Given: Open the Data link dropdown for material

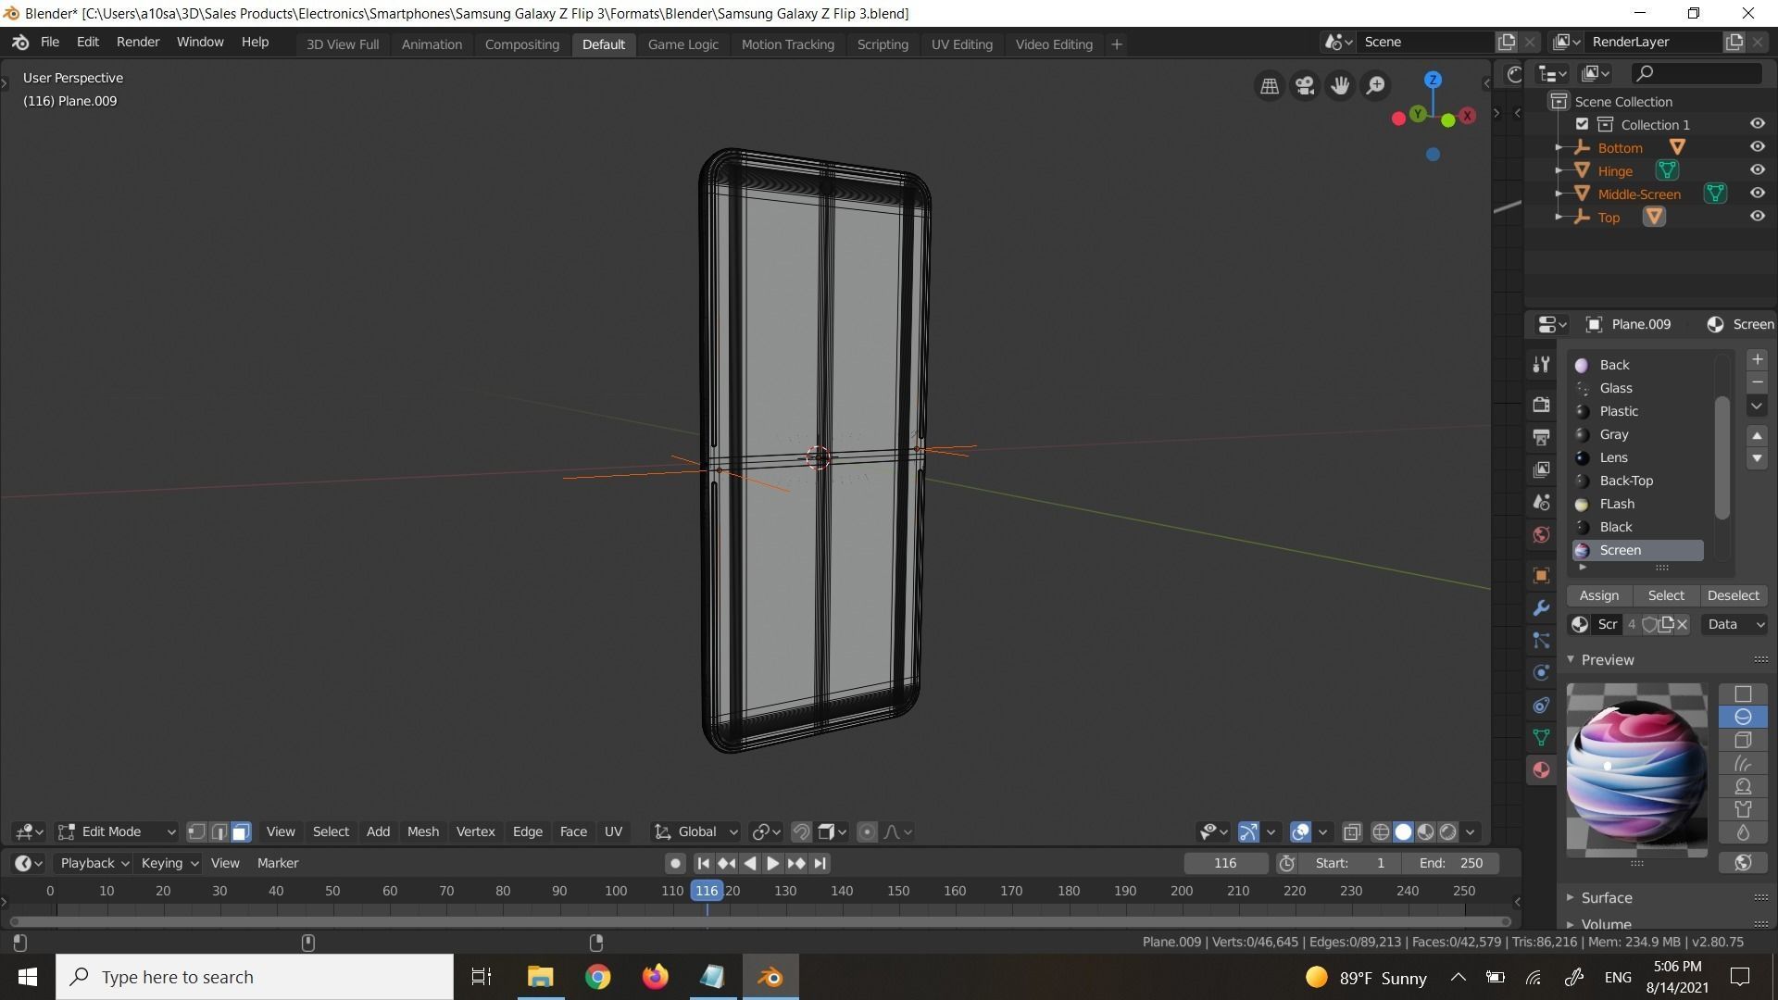Looking at the screenshot, I should coord(1734,624).
